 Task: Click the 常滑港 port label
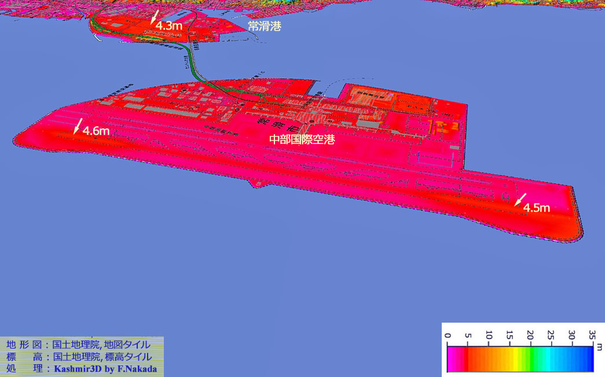coord(264,26)
